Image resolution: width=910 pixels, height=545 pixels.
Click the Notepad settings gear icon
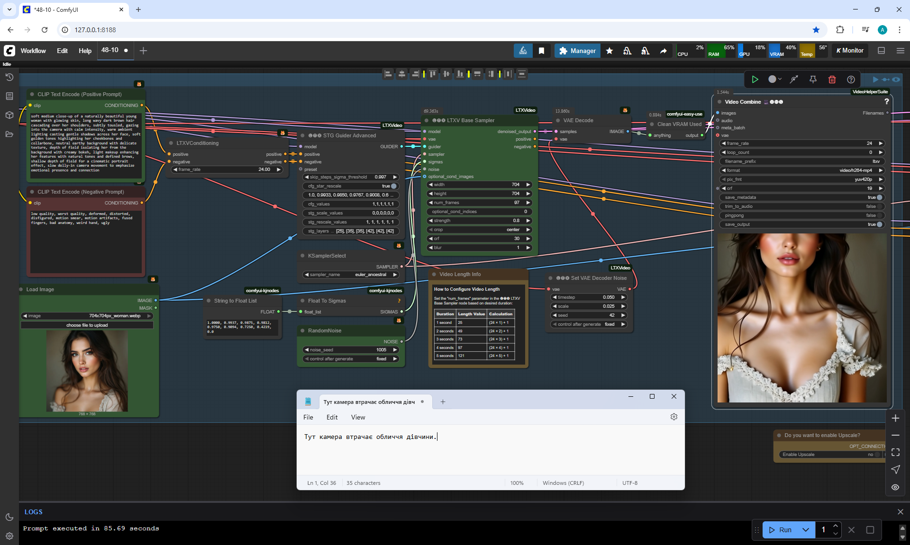(x=673, y=417)
